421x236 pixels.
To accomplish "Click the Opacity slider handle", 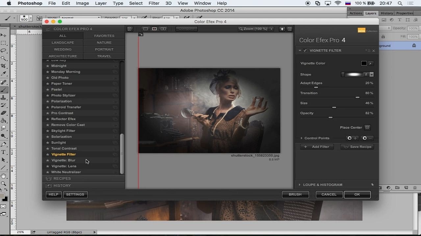I will [x=331, y=117].
